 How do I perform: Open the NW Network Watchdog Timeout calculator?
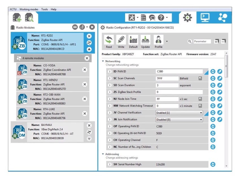point(200,106)
